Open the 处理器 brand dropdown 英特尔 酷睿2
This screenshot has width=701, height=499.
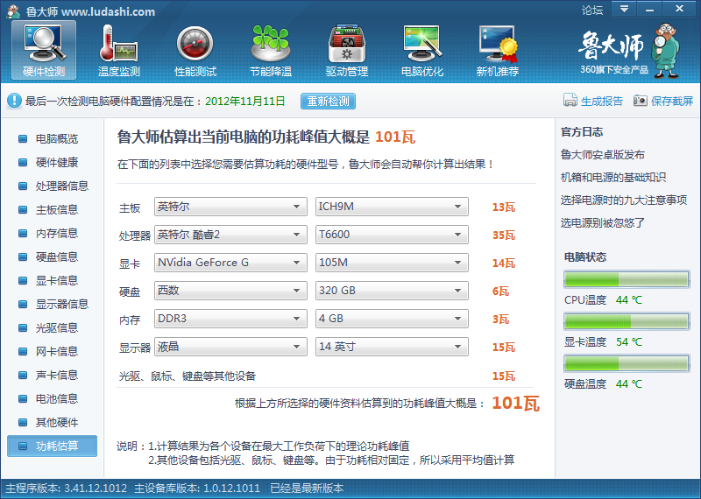[x=230, y=235]
